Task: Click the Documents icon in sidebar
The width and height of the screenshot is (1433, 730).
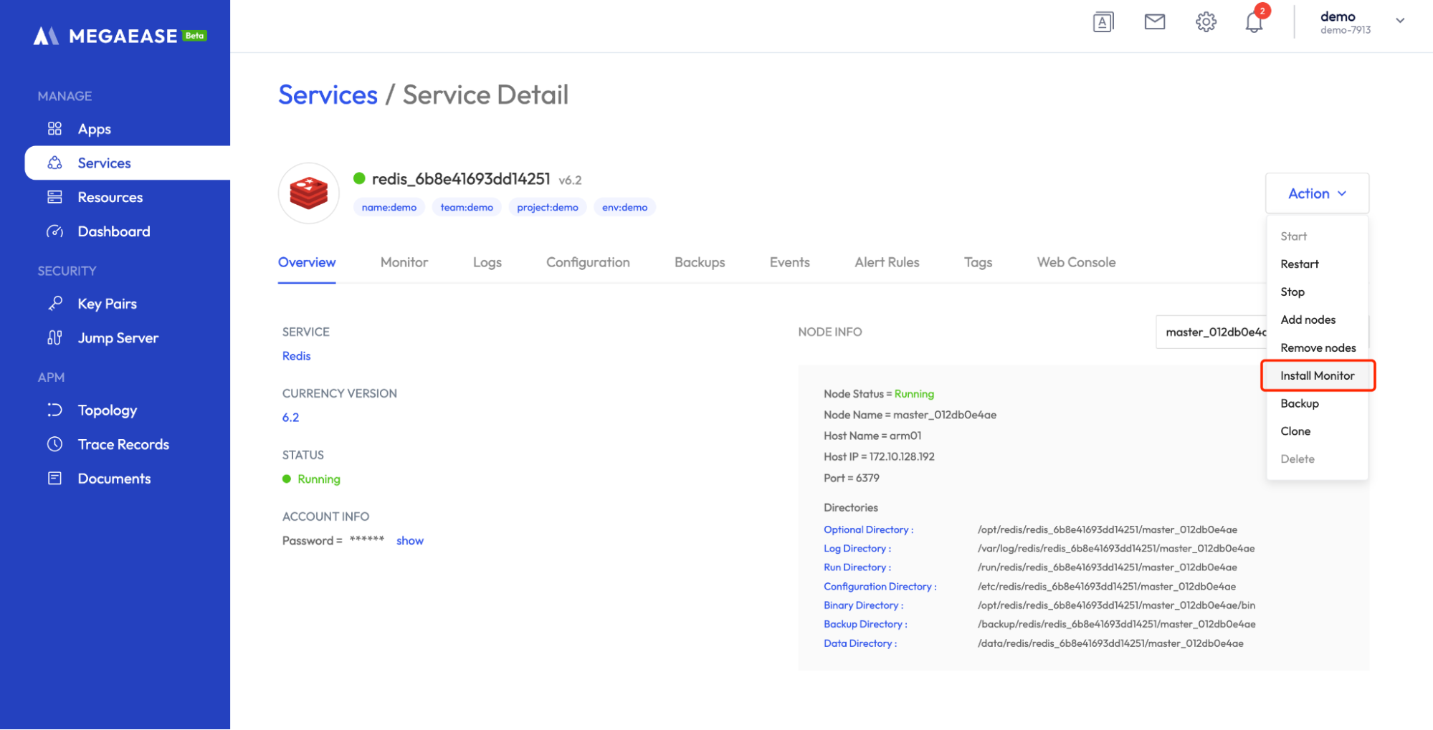Action: tap(54, 478)
